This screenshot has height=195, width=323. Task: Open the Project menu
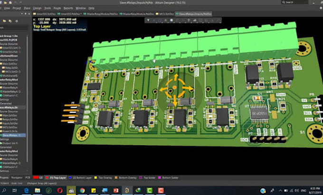tap(17, 8)
